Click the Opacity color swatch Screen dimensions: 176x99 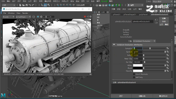pyautogui.click(x=138, y=71)
